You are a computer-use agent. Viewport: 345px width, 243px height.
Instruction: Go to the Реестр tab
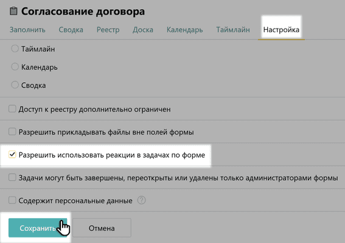pos(108,29)
